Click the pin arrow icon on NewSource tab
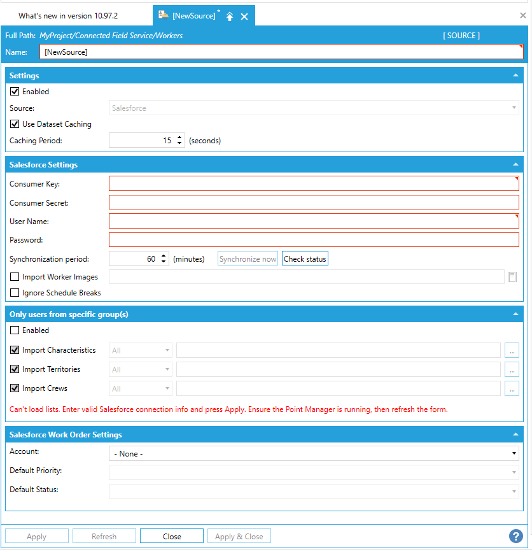This screenshot has height=552, width=532. 230,17
